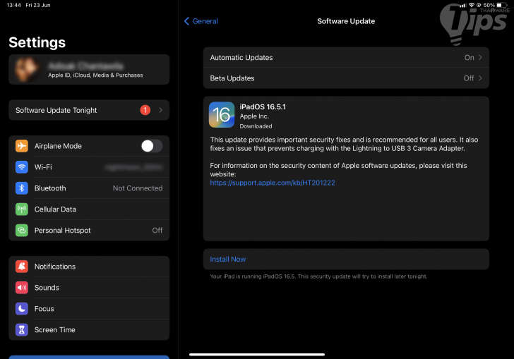Viewport: 514px width, 359px height.
Task: Tap the home indicator bar at bottom
Action: [257, 354]
